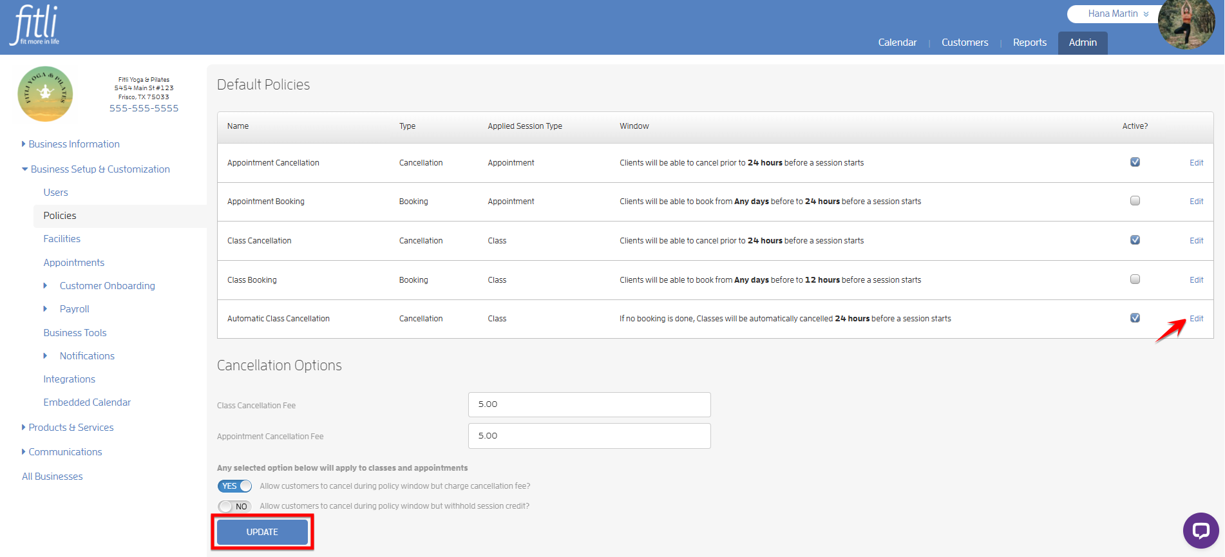1225x557 pixels.
Task: Click the UPDATE button
Action: pyautogui.click(x=262, y=532)
